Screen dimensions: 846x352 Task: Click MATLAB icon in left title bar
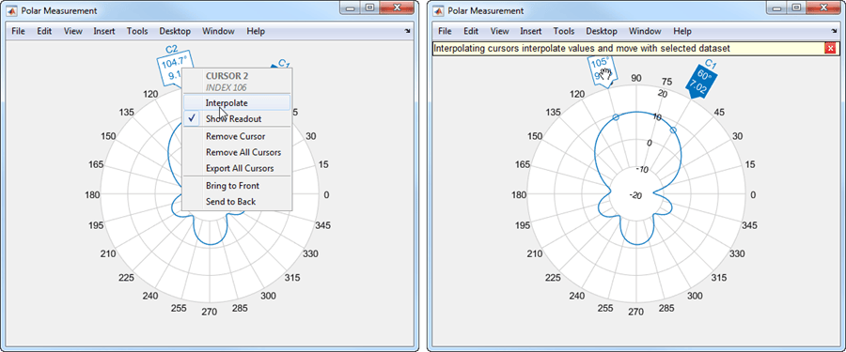12,10
